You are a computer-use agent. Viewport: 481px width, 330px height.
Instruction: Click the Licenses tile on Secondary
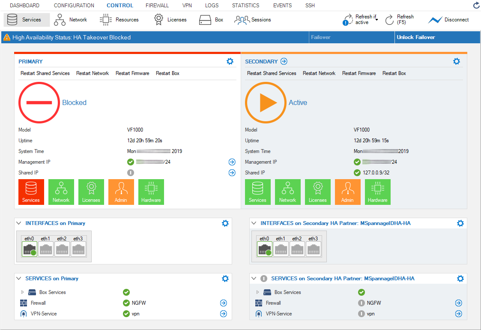pos(318,192)
